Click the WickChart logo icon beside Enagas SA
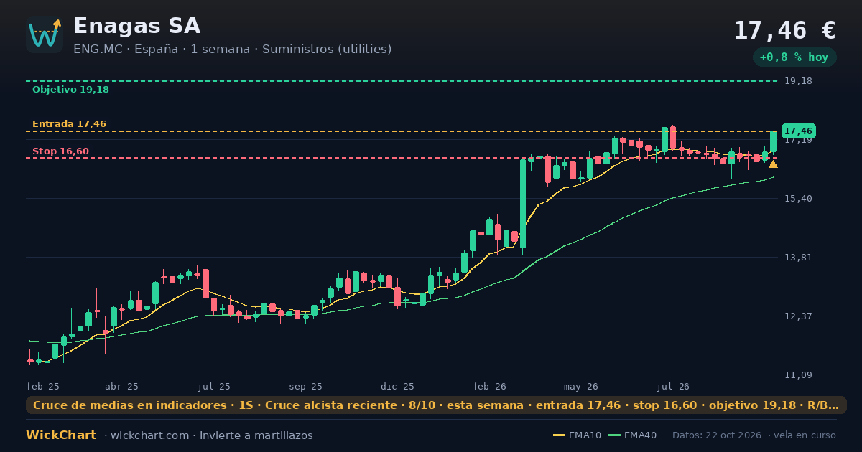Screen dimensions: 862x452 [x=45, y=34]
